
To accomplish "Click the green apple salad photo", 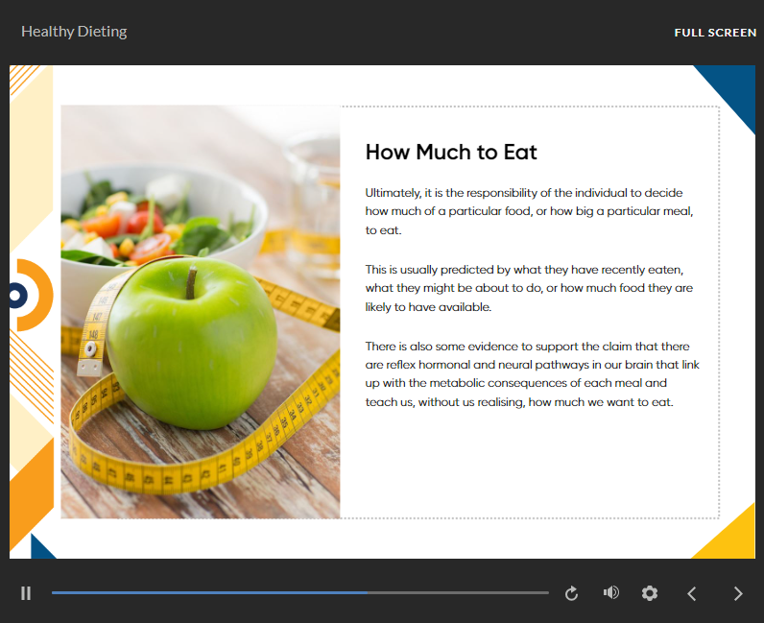I will pyautogui.click(x=201, y=311).
